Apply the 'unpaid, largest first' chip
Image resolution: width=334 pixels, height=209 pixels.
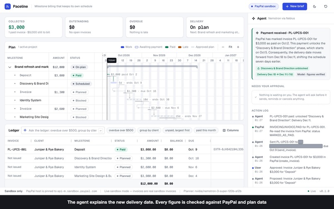coord(177,130)
